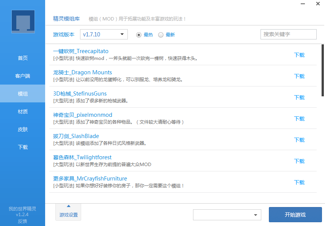Minimize the launcher window
This screenshot has width=325, height=226.
[303, 4]
